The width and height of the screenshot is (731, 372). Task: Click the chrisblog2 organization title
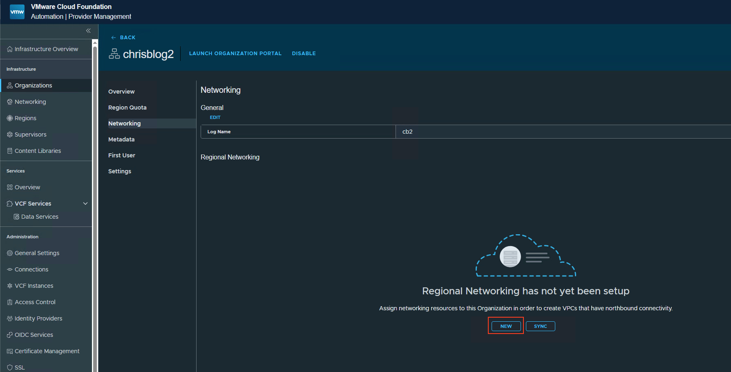pyautogui.click(x=148, y=54)
